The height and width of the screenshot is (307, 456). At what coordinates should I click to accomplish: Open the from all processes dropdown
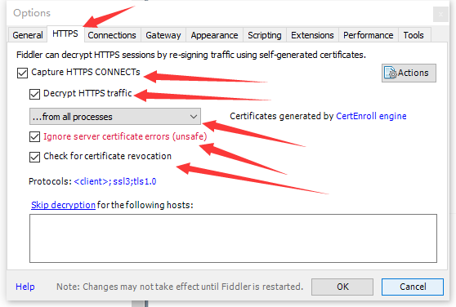click(115, 117)
